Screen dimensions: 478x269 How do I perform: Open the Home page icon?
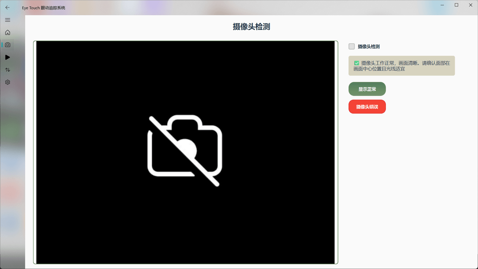click(x=7, y=32)
